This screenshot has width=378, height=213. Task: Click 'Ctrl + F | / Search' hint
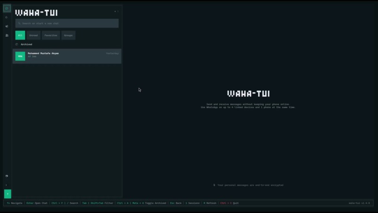coord(65,203)
